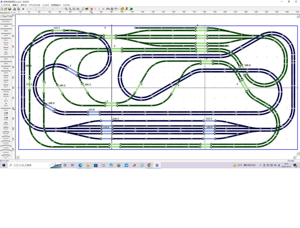Select the R045rb track piece
The height and width of the screenshot is (228, 300).
tap(6, 91)
